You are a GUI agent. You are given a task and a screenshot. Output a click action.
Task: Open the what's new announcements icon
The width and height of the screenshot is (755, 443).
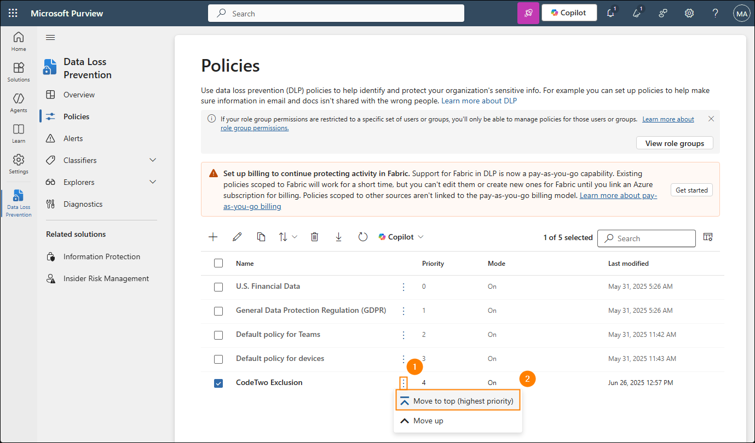637,13
